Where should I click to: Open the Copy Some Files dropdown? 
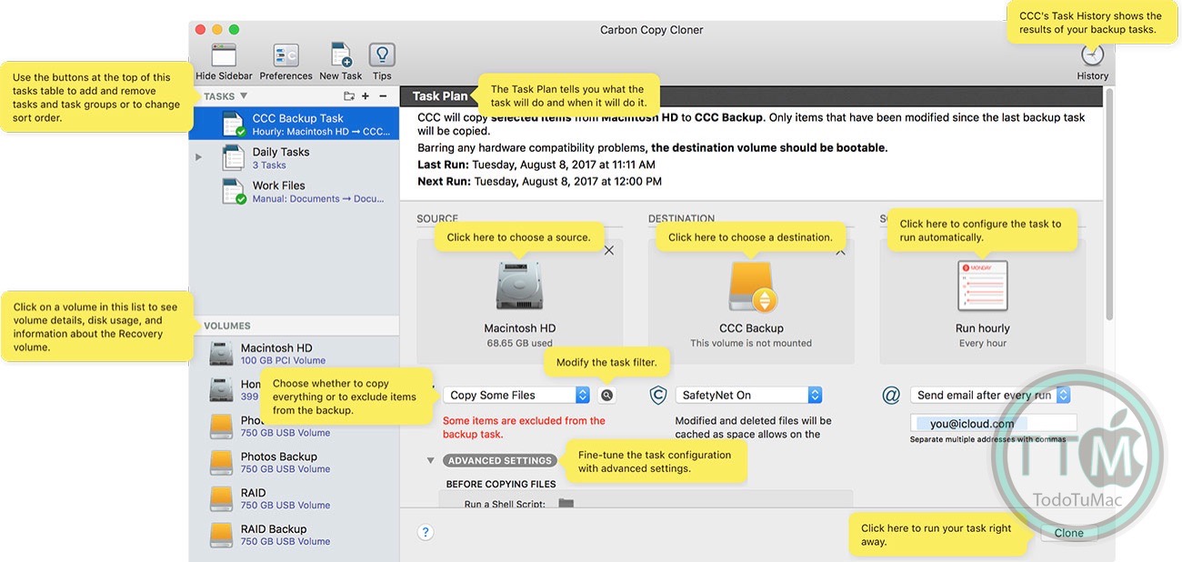click(516, 395)
